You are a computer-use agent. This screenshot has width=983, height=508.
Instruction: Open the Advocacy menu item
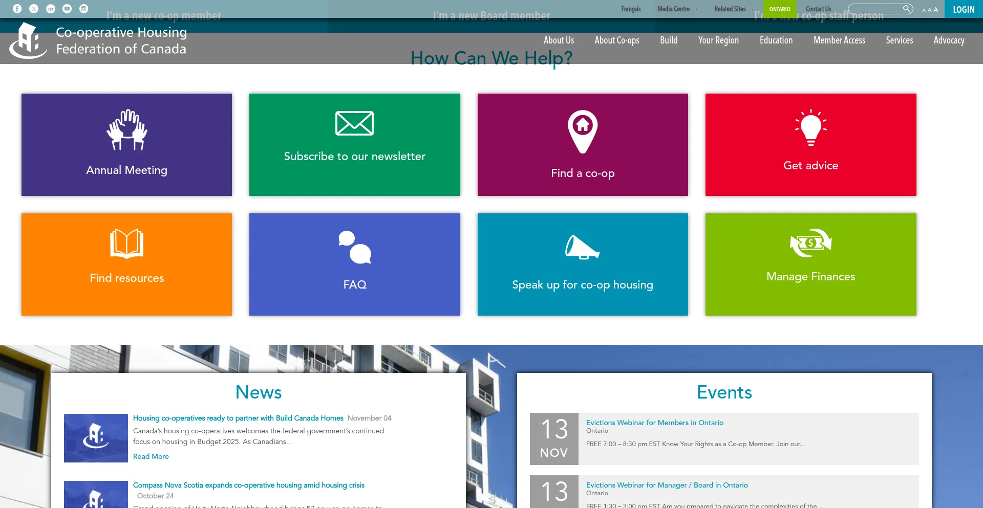[949, 40]
